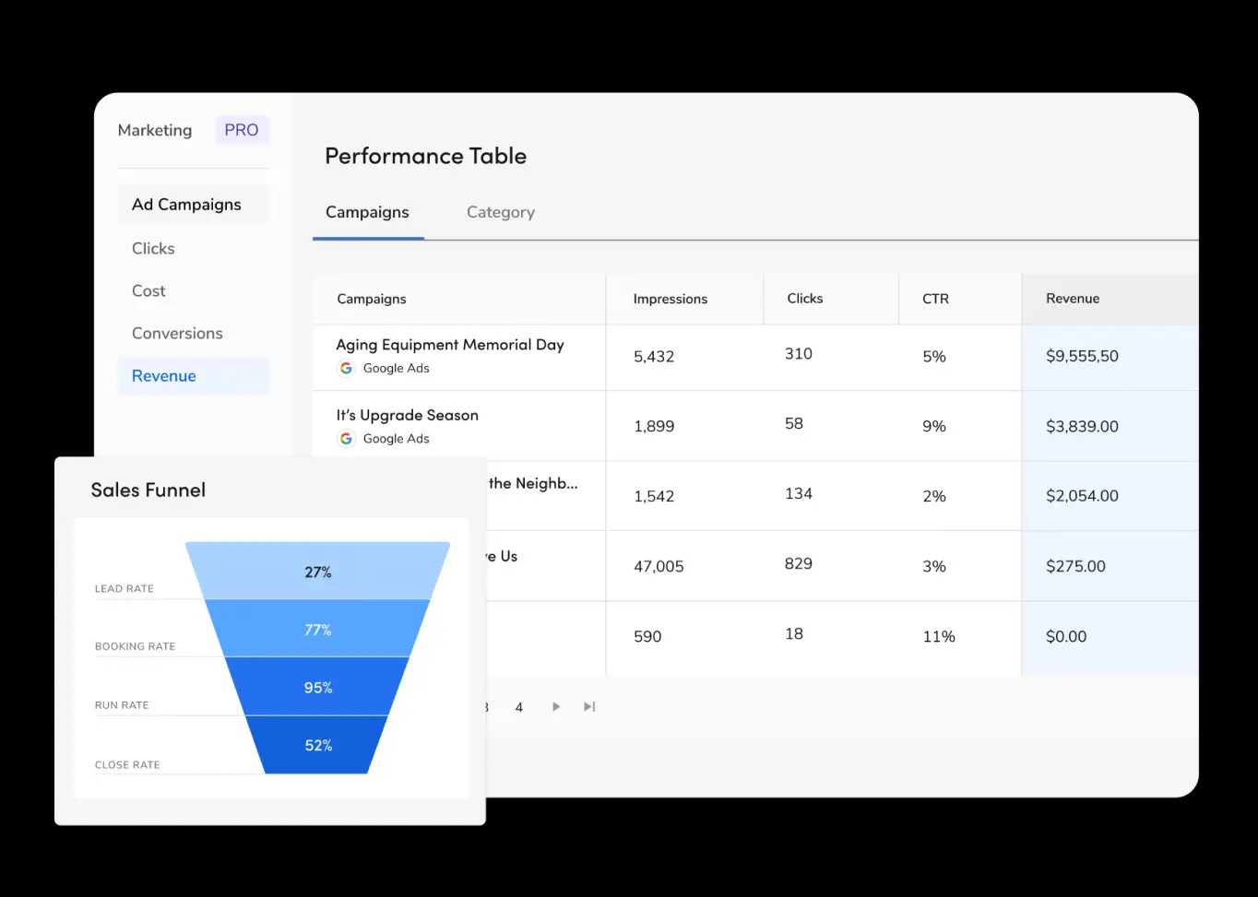Click BOOKING RATE label in Sales Funnel
This screenshot has height=897, width=1258.
tap(135, 646)
